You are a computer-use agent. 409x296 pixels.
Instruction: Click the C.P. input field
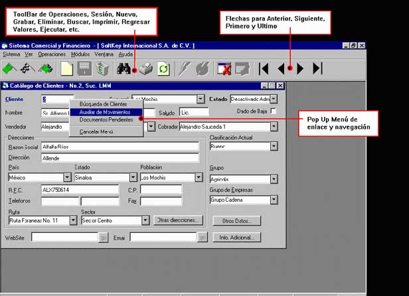pyautogui.click(x=161, y=190)
